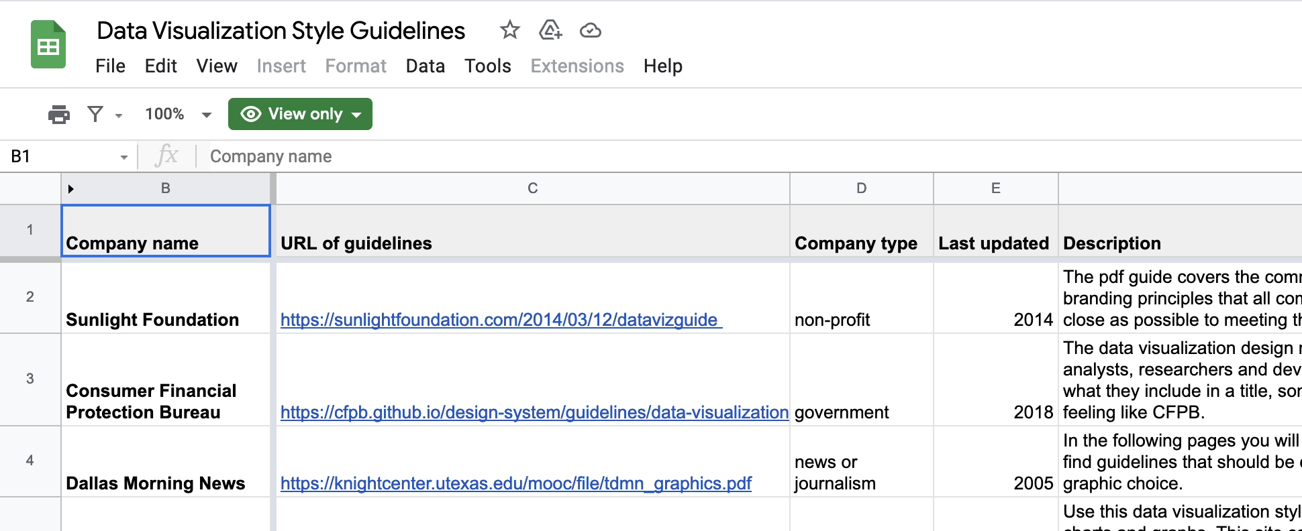Star the Data Visualization Style Guidelines document

pyautogui.click(x=509, y=30)
